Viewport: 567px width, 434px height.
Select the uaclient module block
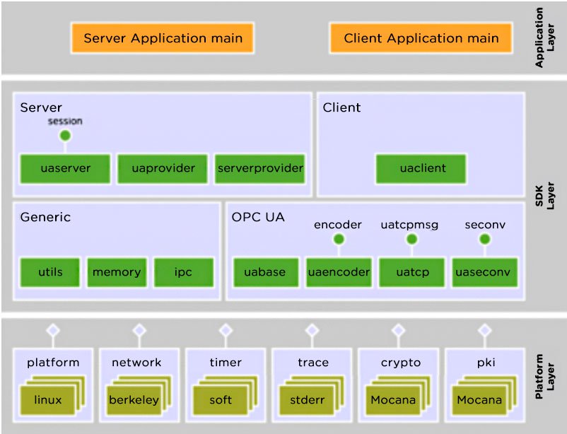tap(421, 169)
